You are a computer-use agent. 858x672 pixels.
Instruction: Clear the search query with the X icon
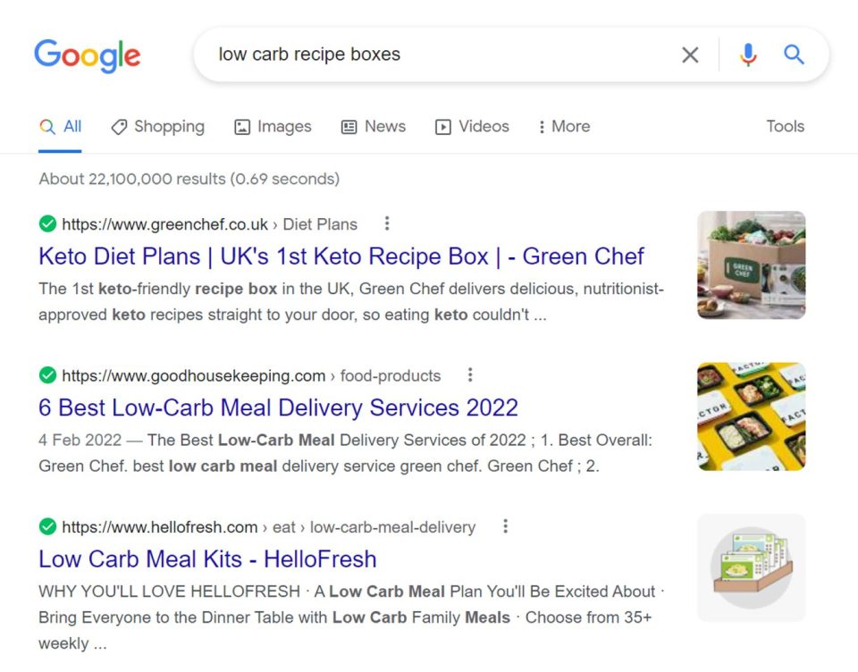tap(690, 55)
